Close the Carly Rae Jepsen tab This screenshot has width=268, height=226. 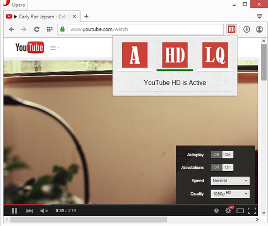(74, 17)
